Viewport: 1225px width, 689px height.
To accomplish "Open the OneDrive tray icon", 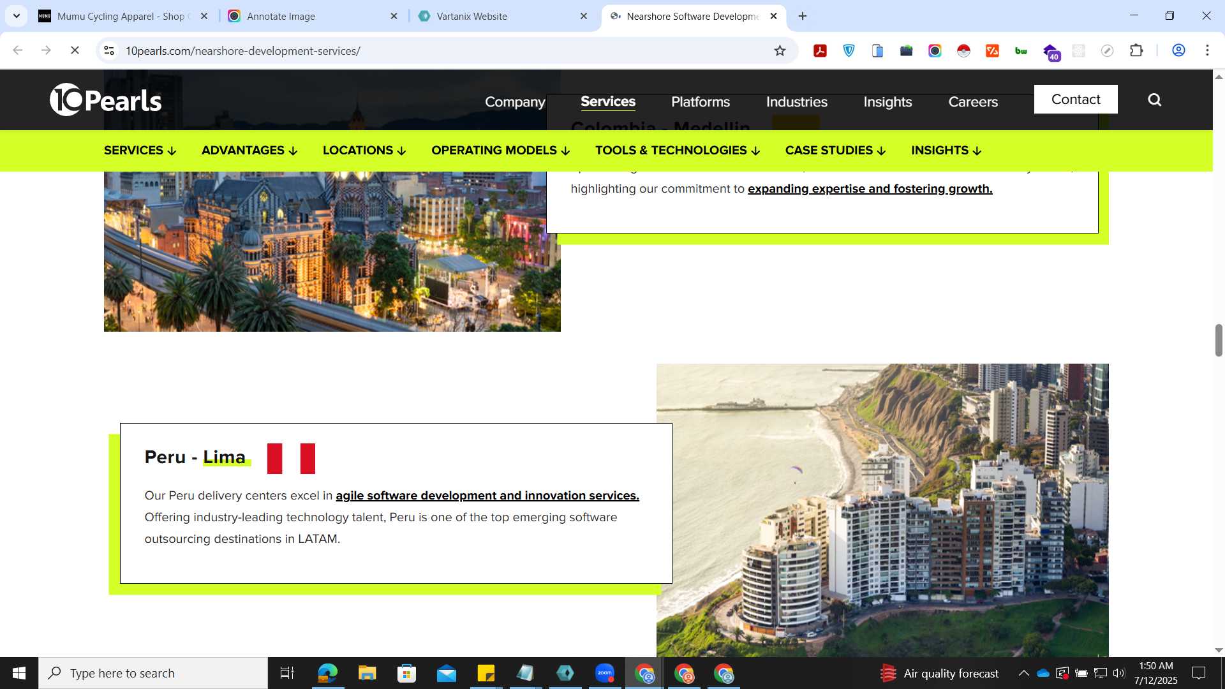I will [x=1043, y=673].
